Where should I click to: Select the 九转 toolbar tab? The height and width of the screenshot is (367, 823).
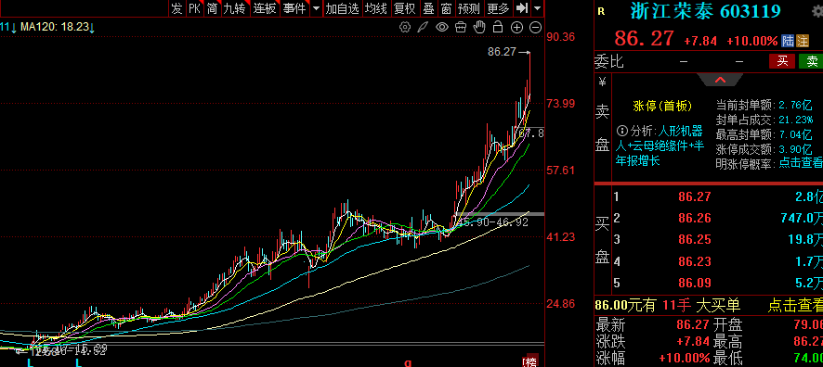(234, 8)
